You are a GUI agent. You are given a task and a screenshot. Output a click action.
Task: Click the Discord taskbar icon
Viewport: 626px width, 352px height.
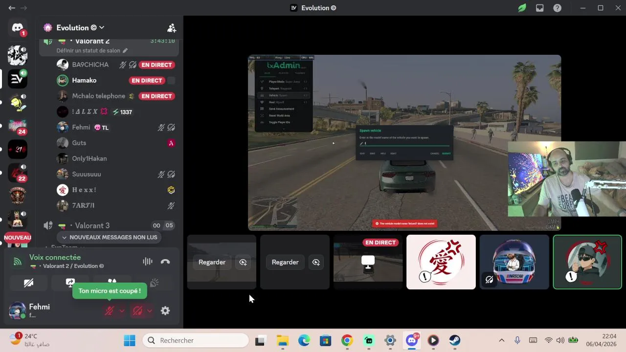[412, 340]
